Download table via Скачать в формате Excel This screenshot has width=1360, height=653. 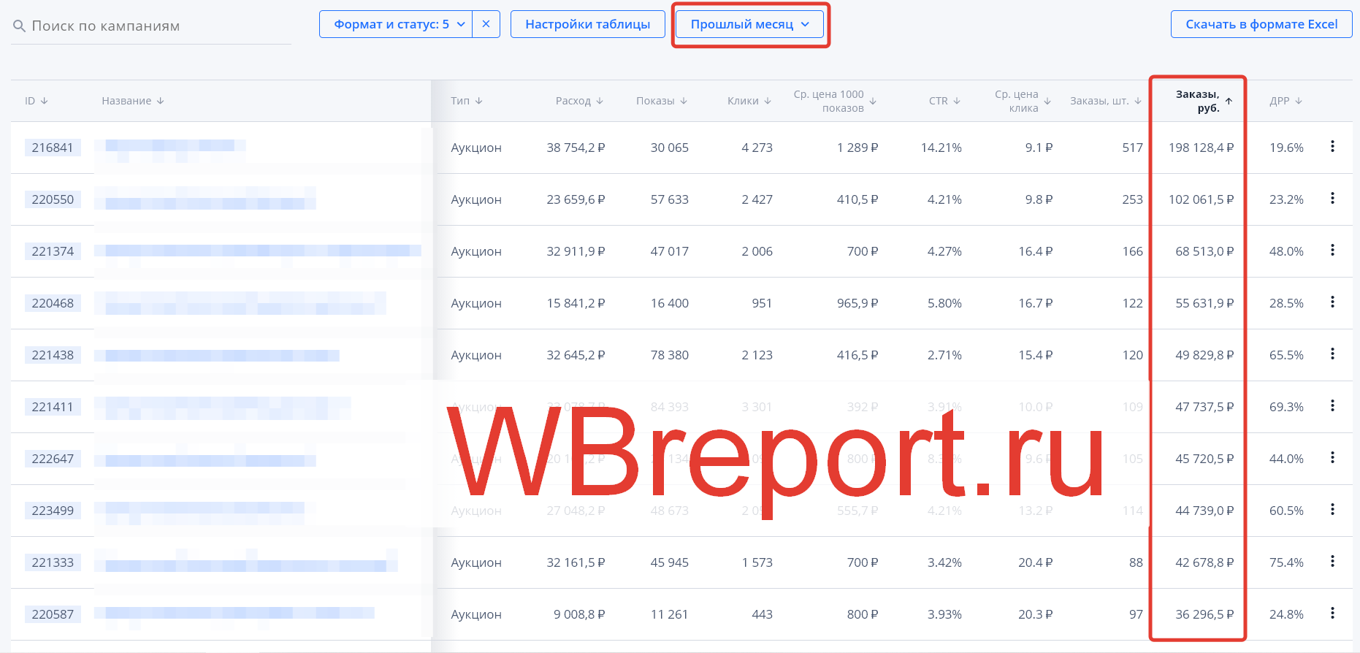tap(1261, 24)
